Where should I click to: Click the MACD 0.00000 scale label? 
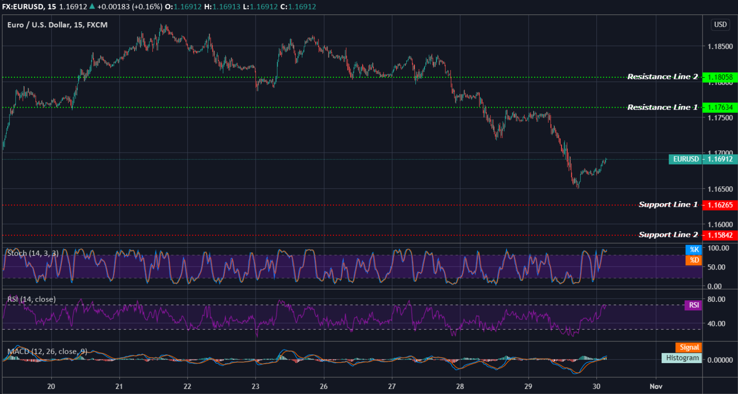point(720,360)
